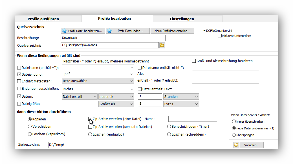Viewport: 293px width, 164px height.
Task: Open the Datei erstellt date type dropdown
Action: point(94,97)
